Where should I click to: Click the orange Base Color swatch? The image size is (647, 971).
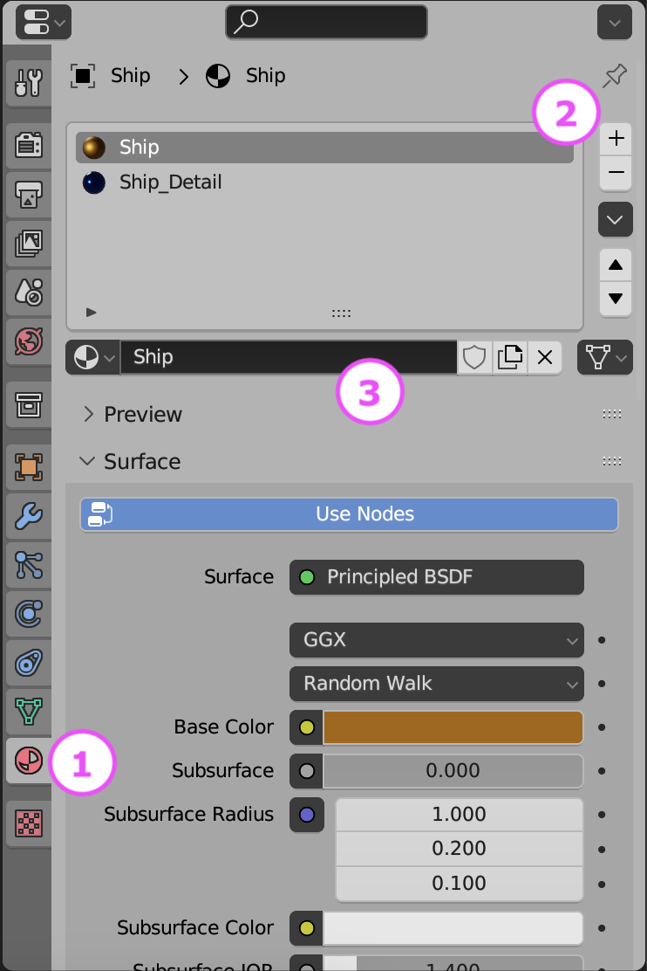coord(453,727)
